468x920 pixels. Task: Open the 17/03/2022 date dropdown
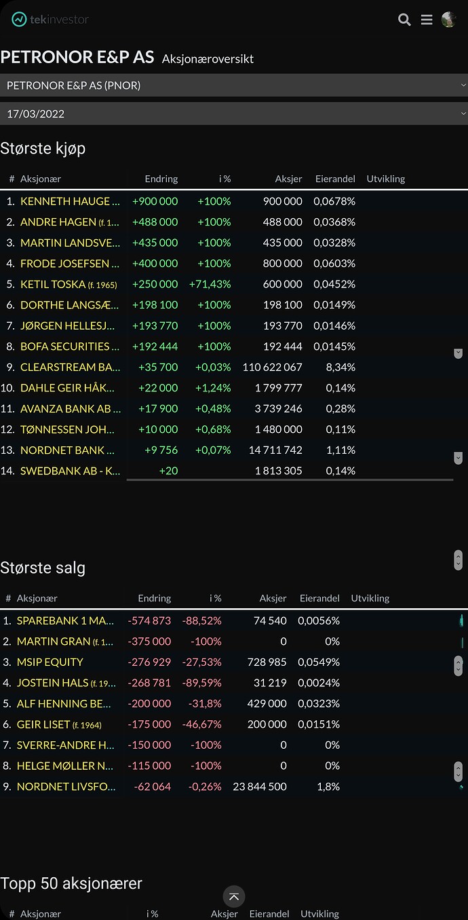coord(234,113)
